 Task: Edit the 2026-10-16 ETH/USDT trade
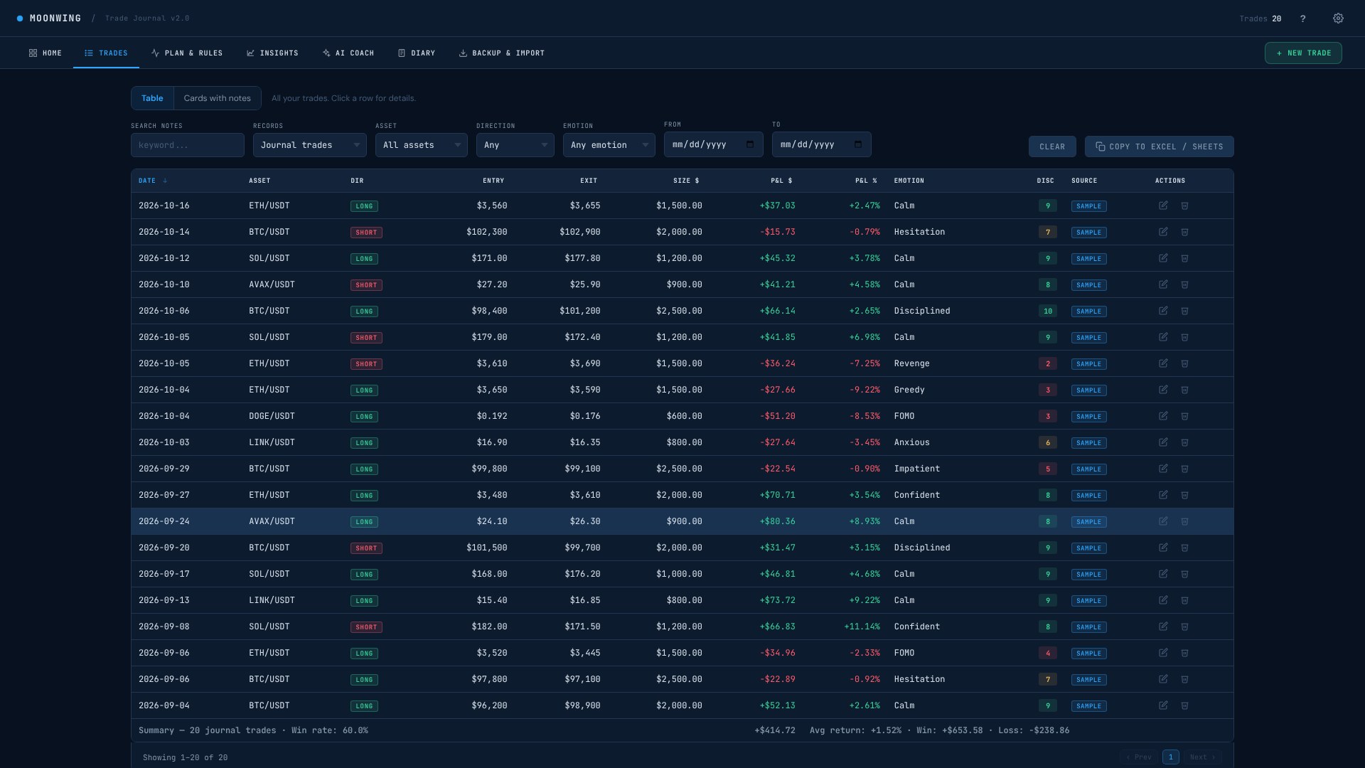pos(1163,206)
